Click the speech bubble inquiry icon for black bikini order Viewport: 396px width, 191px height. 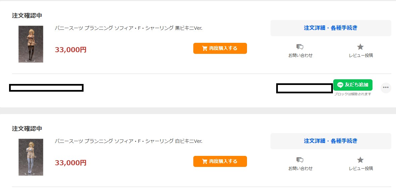point(300,47)
